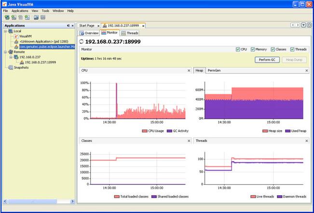Disable the Threads chart checkbox

[292, 49]
